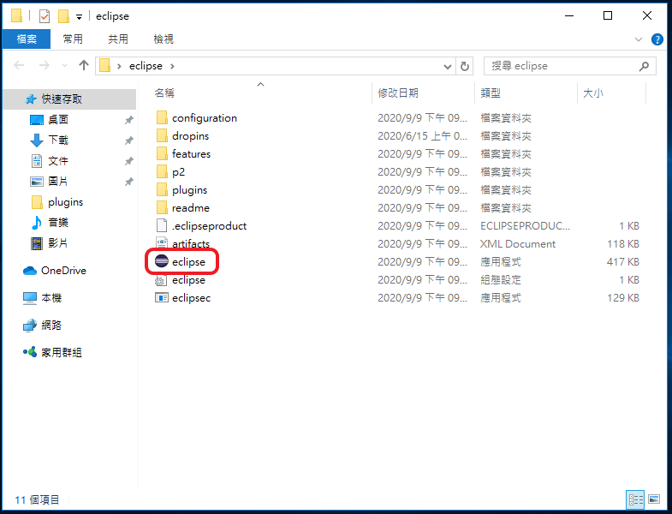Screen dimensions: 672x514
Task: Click the refresh button beside address bar
Action: [465, 66]
